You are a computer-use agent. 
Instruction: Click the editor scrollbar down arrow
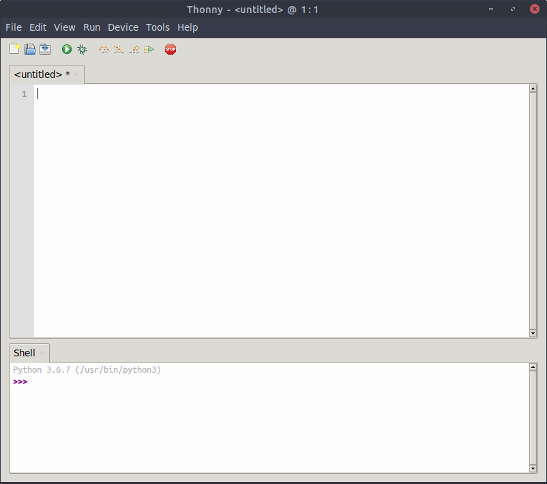533,333
